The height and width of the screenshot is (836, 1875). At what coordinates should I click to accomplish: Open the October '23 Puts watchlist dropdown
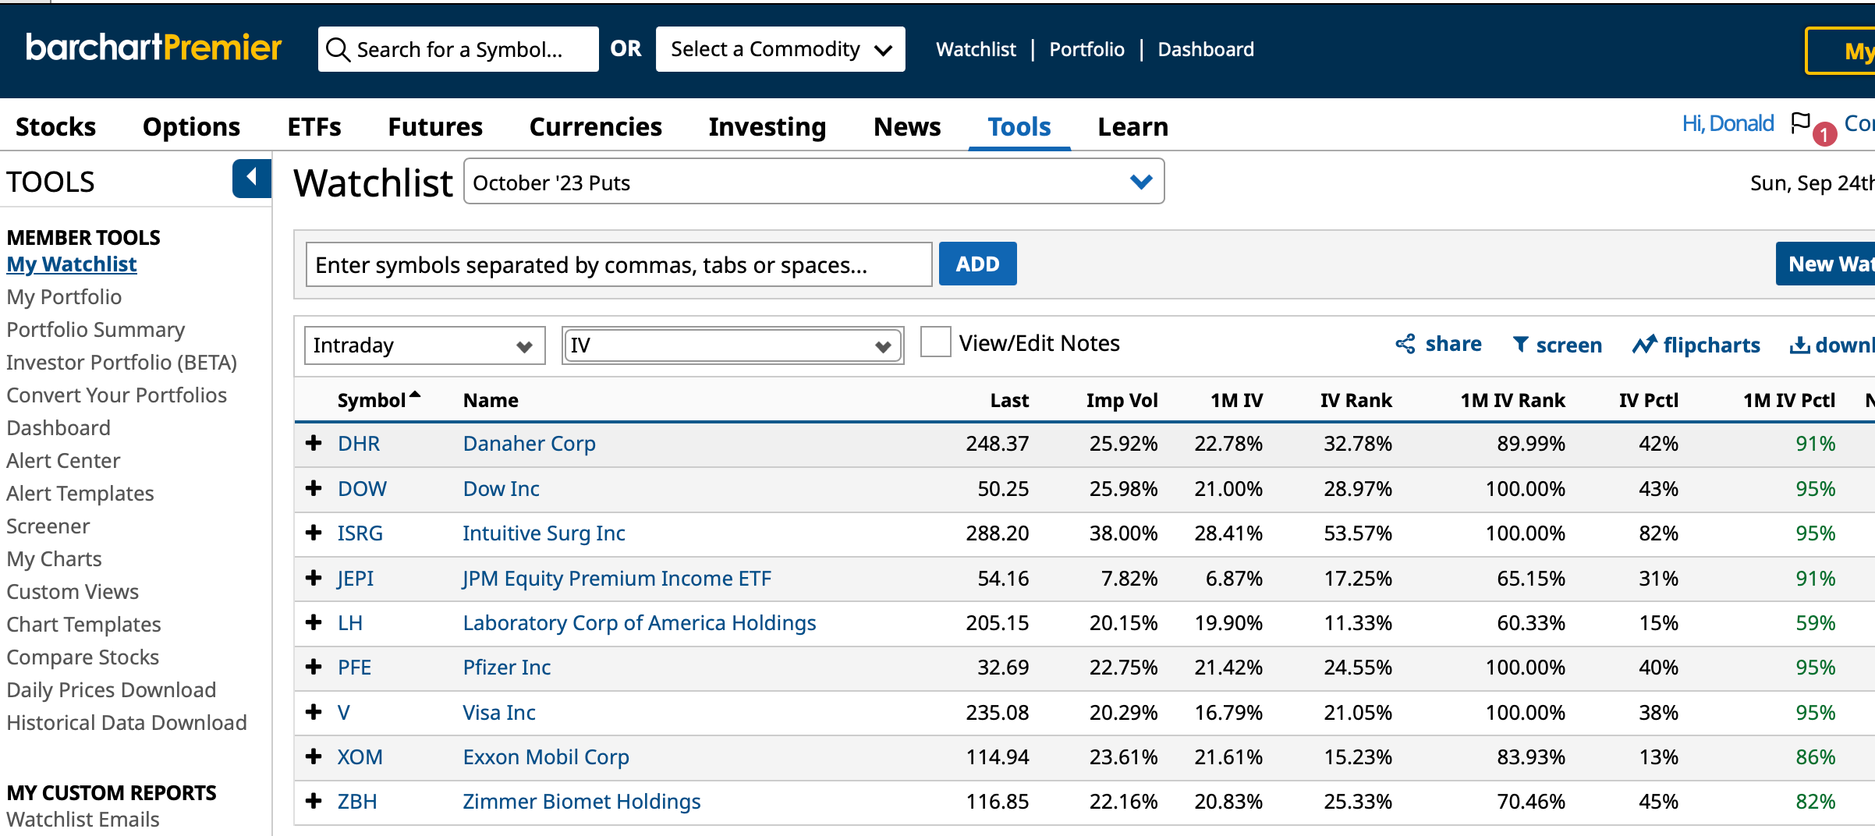[x=813, y=182]
